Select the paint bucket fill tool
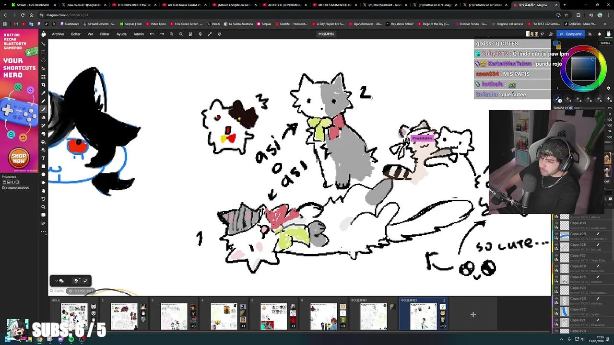The width and height of the screenshot is (614, 345). [43, 142]
